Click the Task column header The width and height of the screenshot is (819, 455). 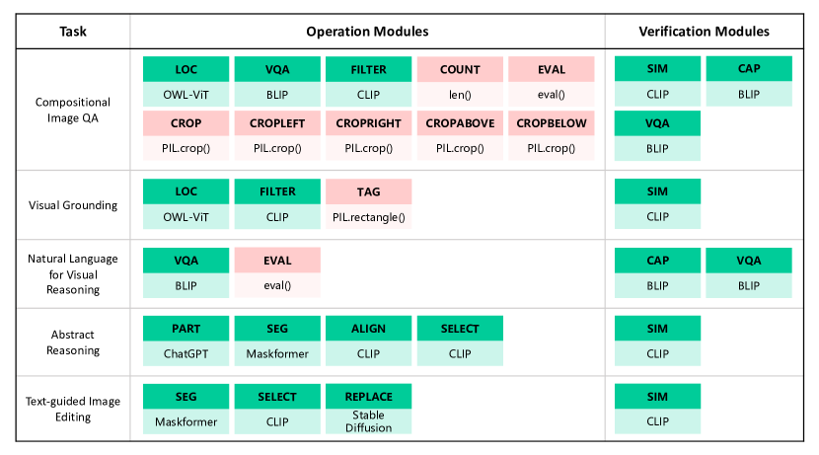coord(73,32)
